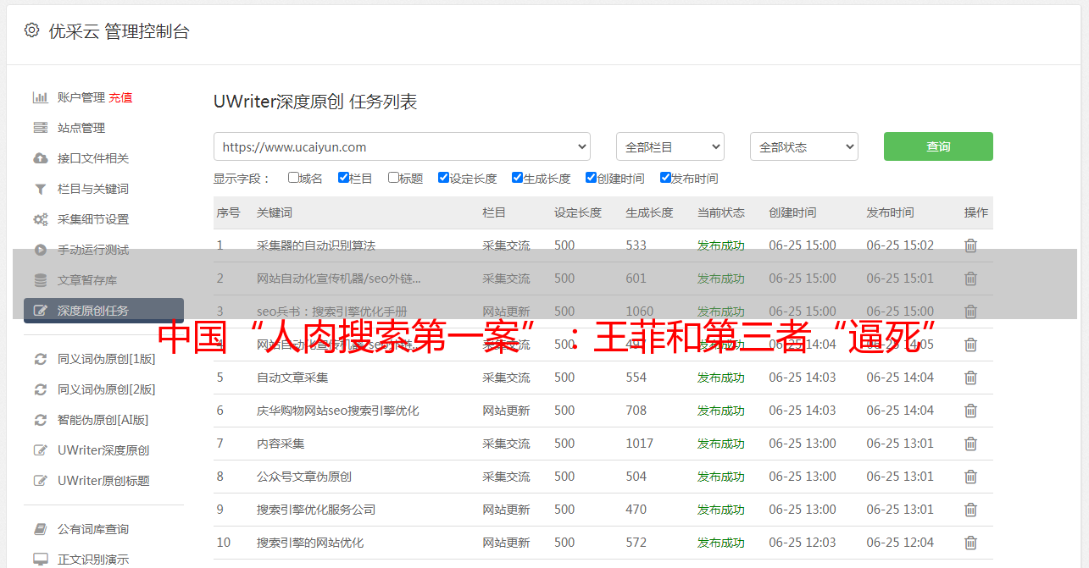Uncheck the 生成长度 checkbox
1089x568 pixels.
pyautogui.click(x=517, y=178)
